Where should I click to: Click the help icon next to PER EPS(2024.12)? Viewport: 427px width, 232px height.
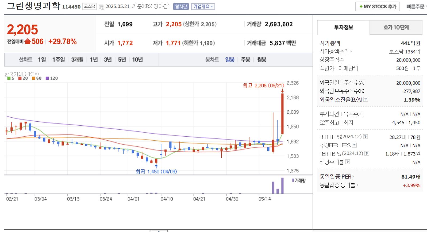tap(366, 137)
